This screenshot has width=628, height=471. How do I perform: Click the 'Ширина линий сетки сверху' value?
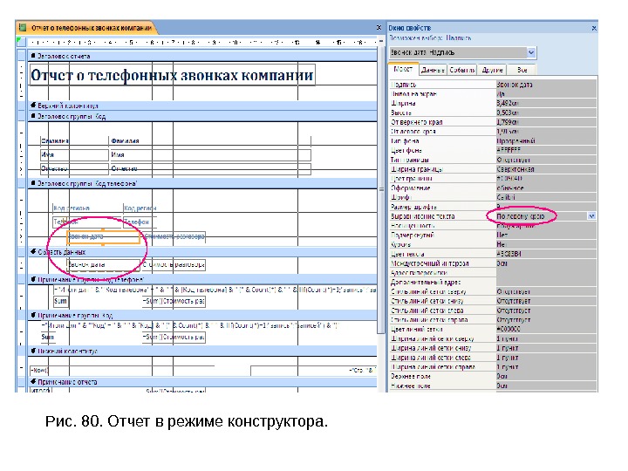point(546,338)
